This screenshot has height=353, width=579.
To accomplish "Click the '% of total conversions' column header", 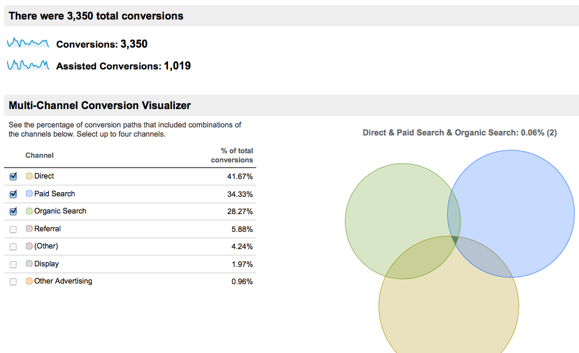I will pos(232,155).
